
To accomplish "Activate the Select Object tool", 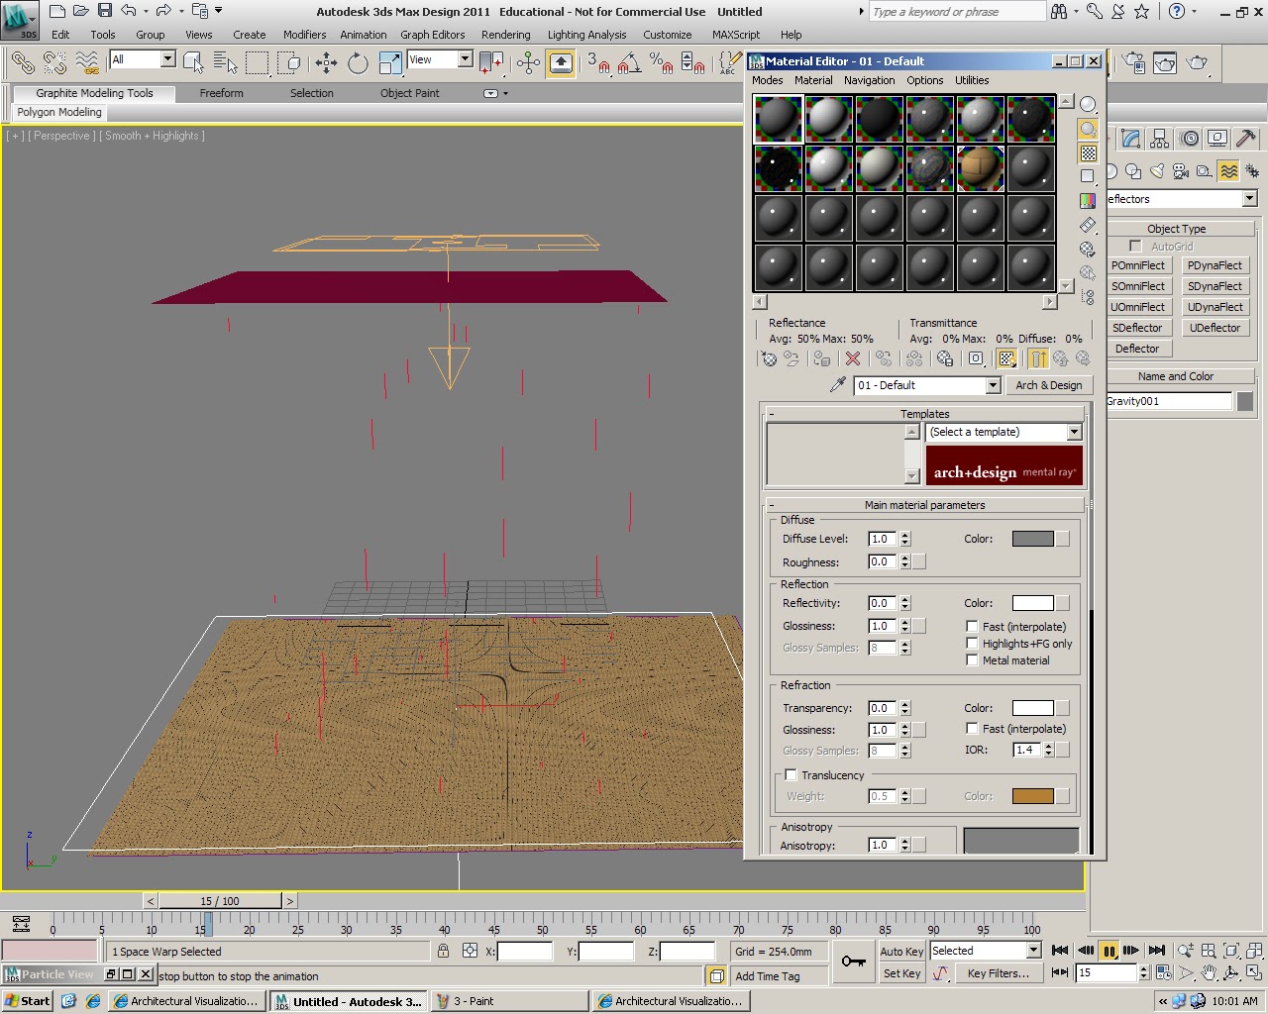I will tap(194, 63).
